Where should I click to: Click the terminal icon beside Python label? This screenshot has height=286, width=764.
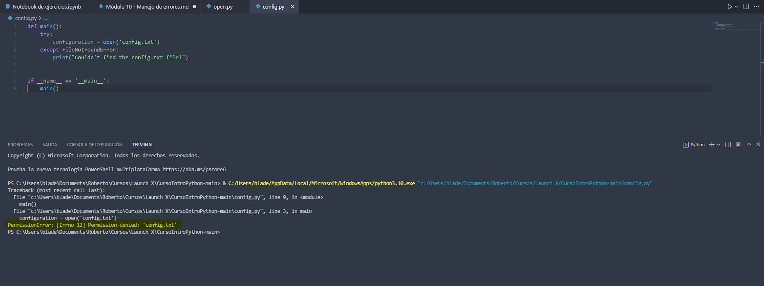(686, 145)
